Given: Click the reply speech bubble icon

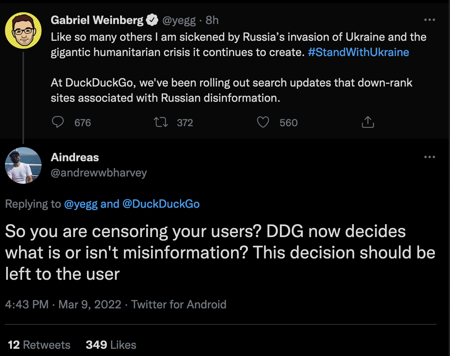Looking at the screenshot, I should click(58, 122).
